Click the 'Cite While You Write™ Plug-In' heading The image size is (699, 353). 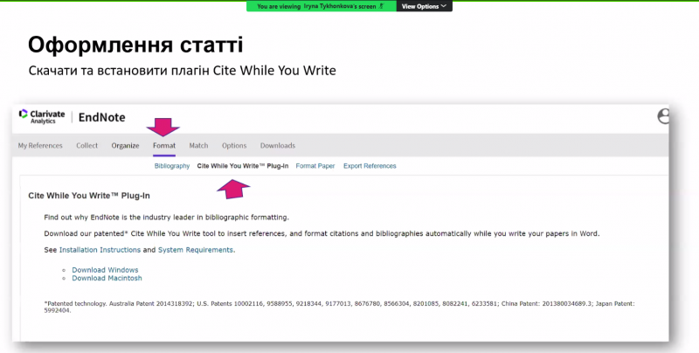click(89, 196)
